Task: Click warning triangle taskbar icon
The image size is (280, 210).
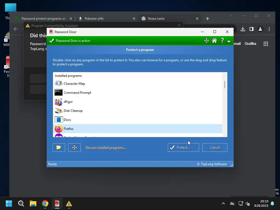Action: (x=69, y=203)
